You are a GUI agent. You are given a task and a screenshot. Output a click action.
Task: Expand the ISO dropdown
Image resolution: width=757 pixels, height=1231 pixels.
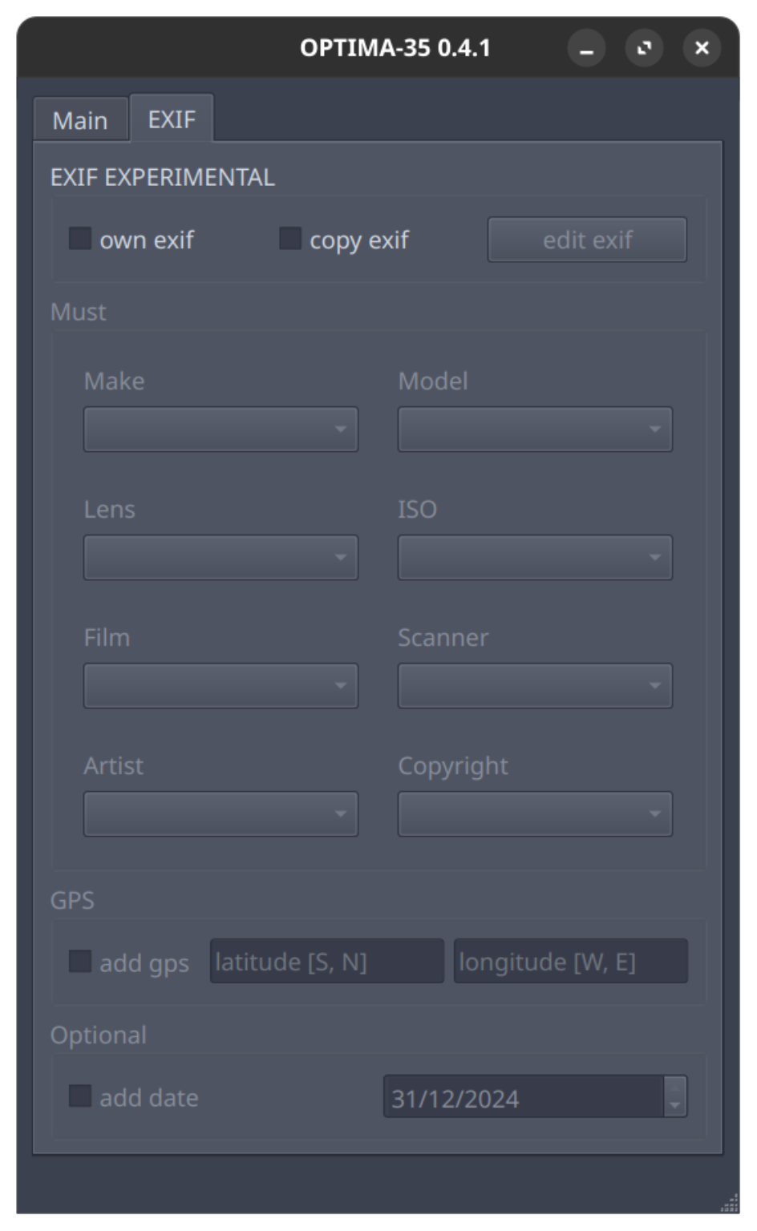535,557
